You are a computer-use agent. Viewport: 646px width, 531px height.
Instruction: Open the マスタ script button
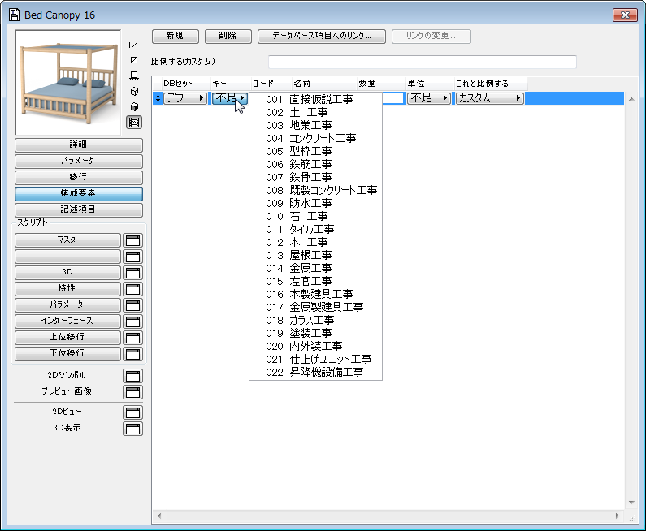(x=67, y=240)
